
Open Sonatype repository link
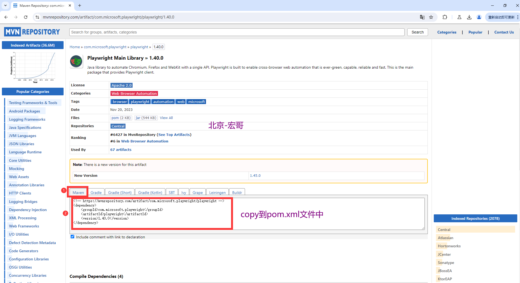point(446,263)
